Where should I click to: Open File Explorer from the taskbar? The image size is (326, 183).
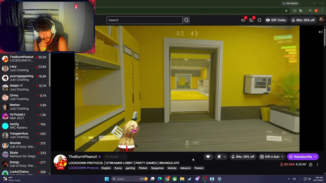click(x=182, y=179)
